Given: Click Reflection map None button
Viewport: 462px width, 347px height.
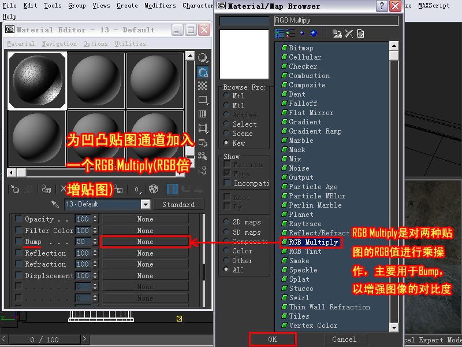Looking at the screenshot, I should (x=145, y=253).
